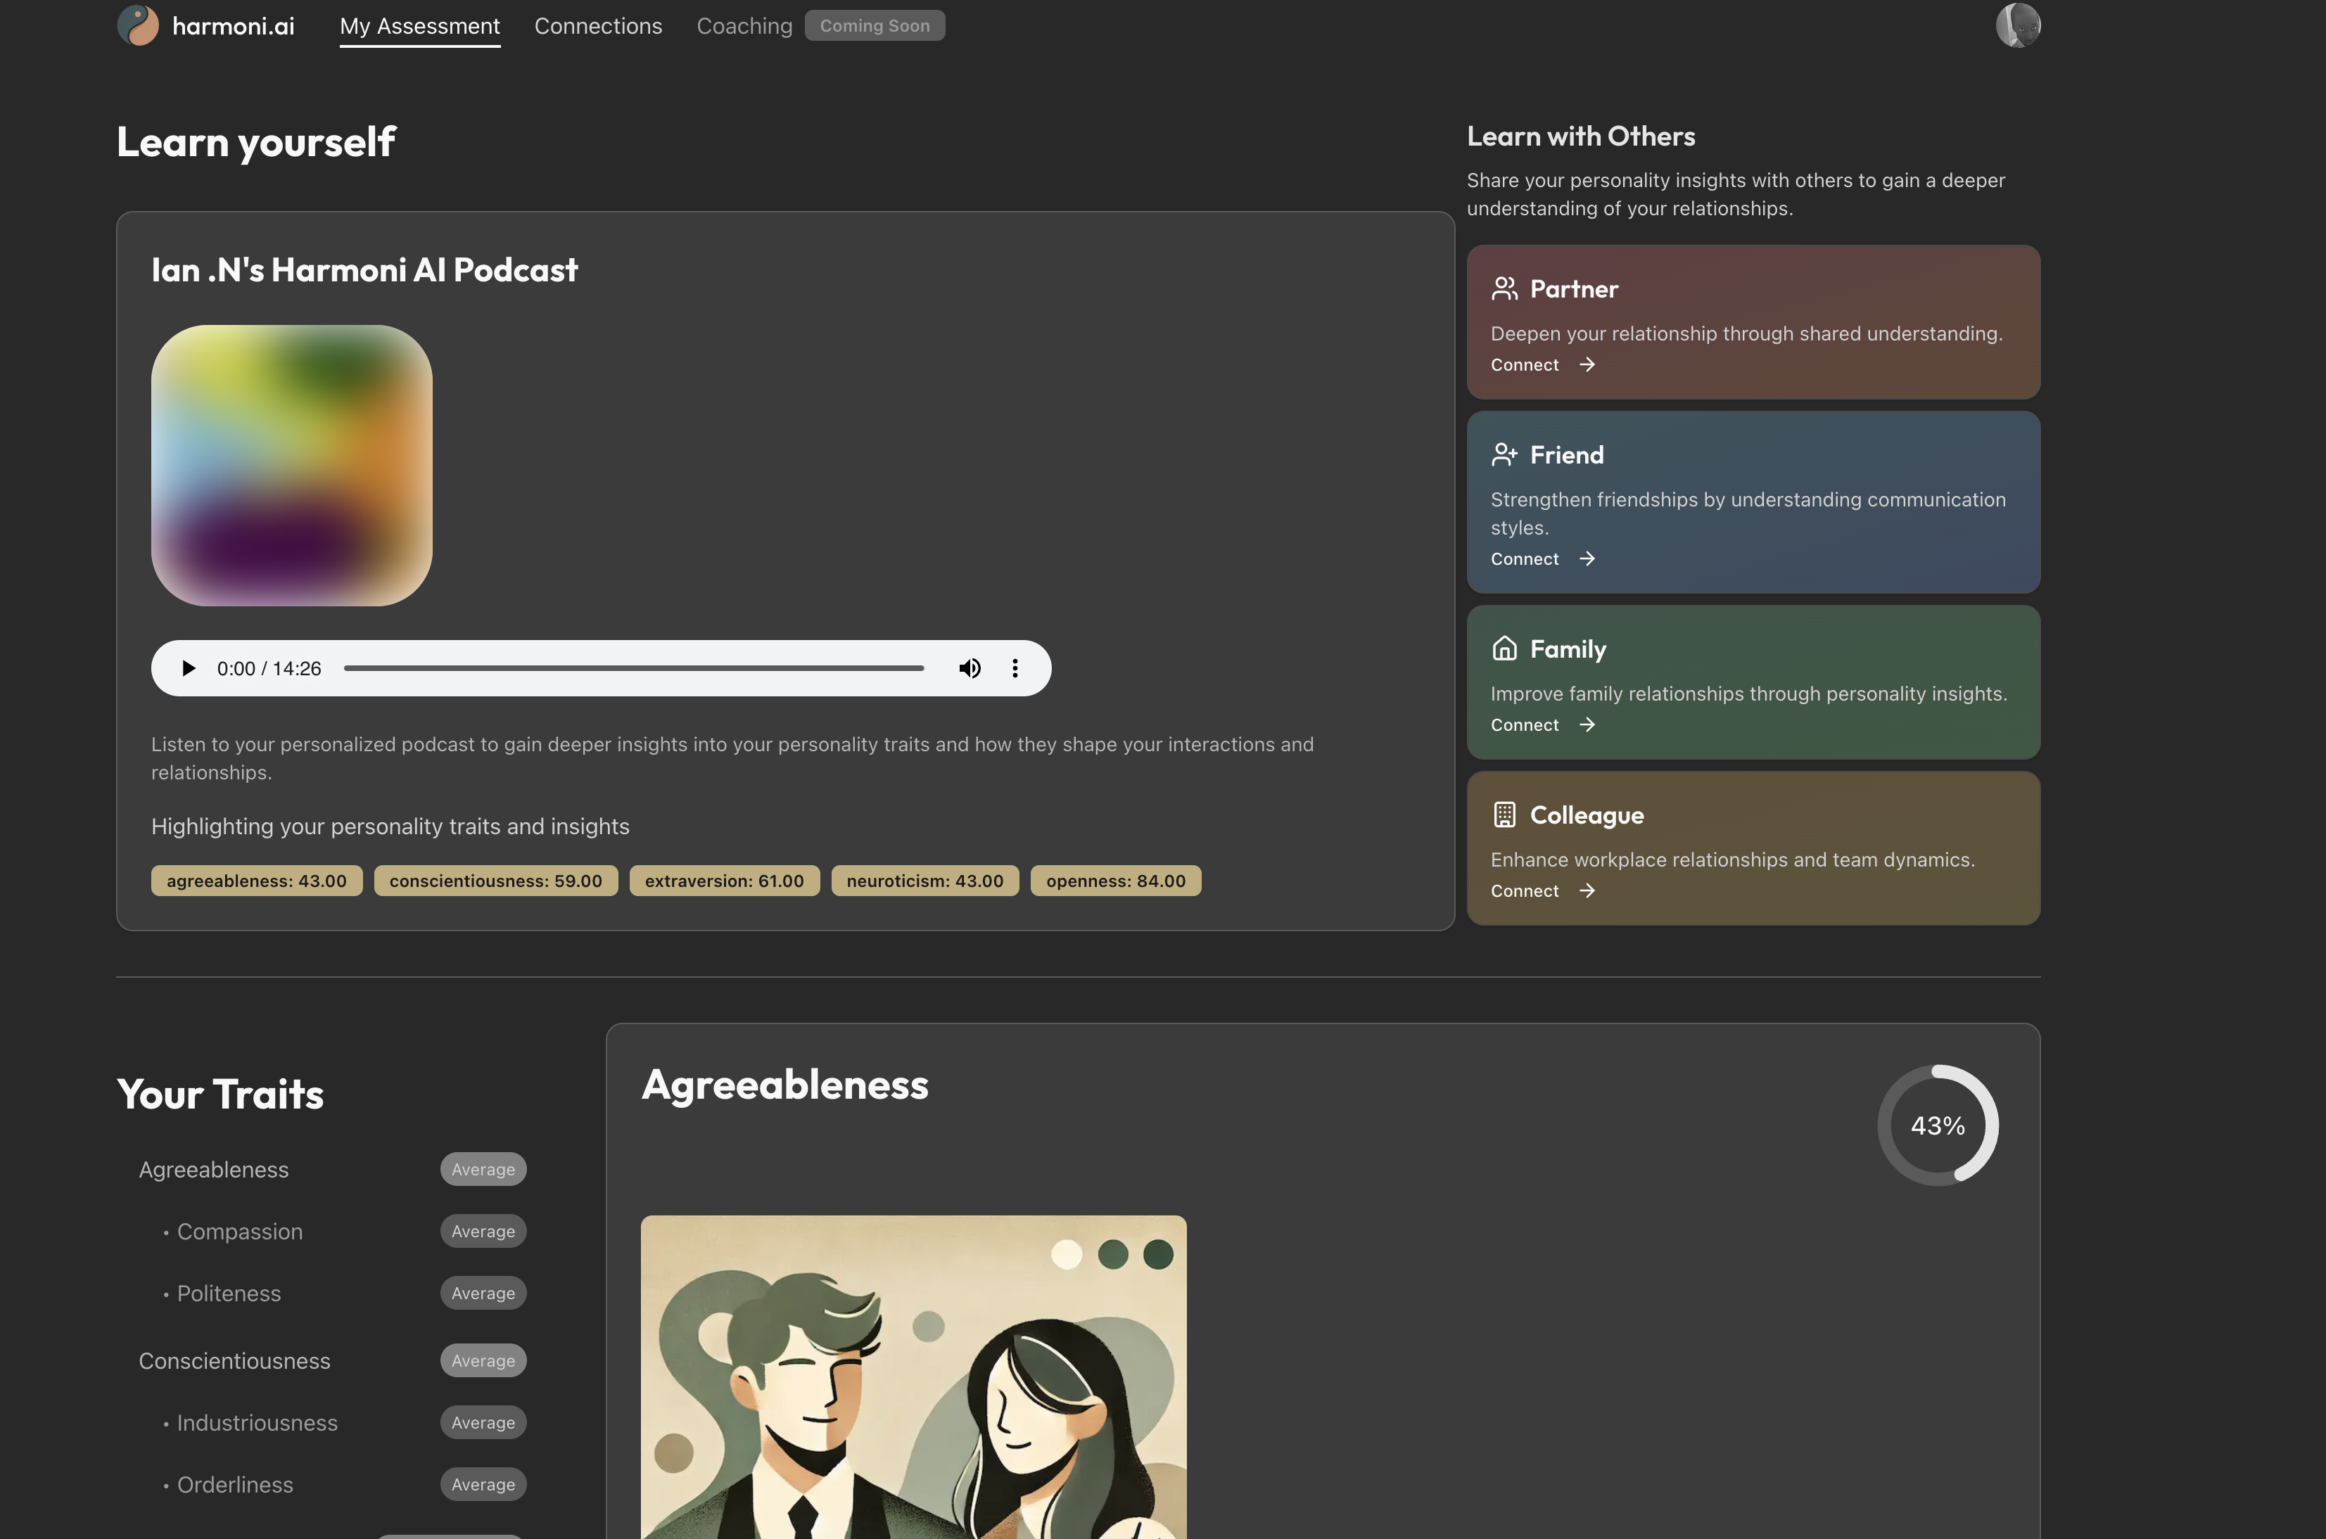Open the user profile avatar
The height and width of the screenshot is (1539, 2326).
click(2018, 25)
